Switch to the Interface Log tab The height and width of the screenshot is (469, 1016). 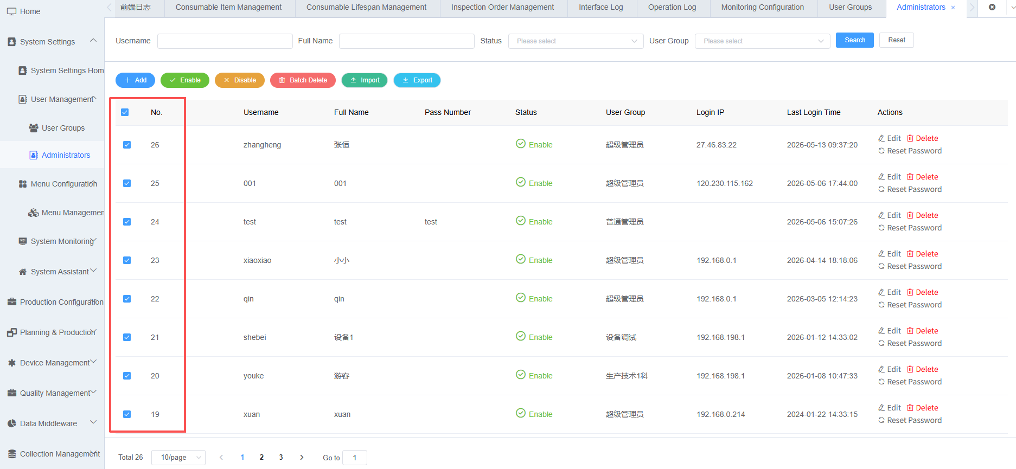[x=600, y=8]
